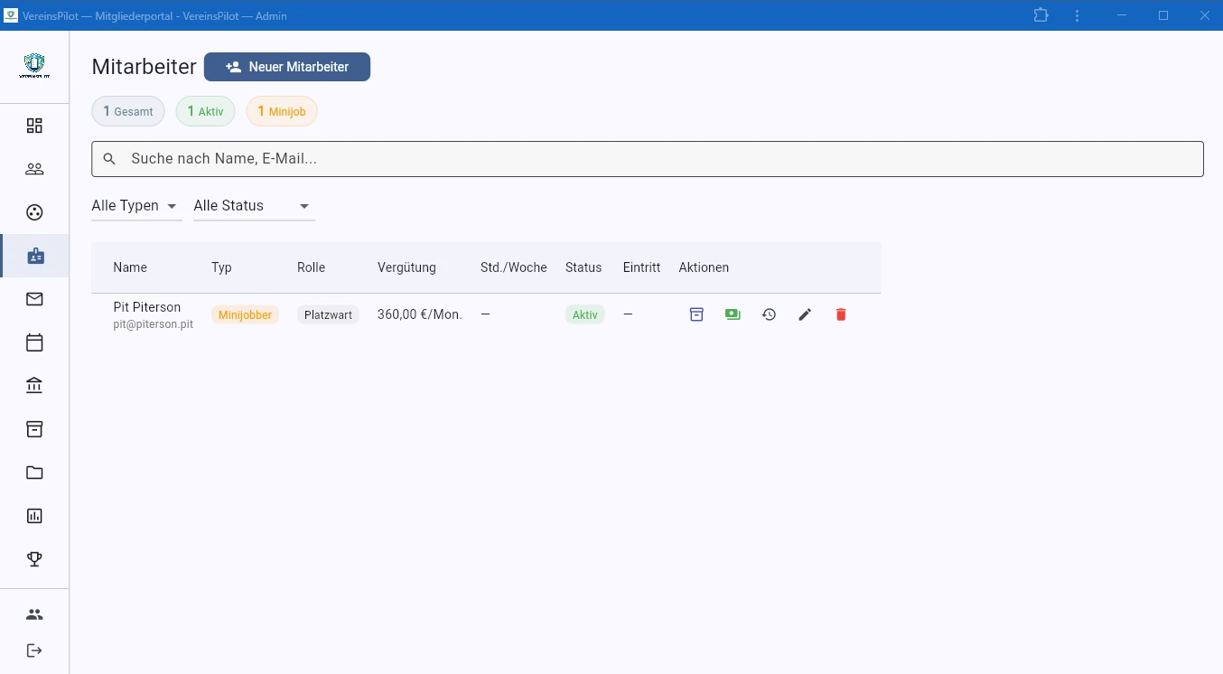
Task: Expand the Alle Status dropdown
Action: (x=253, y=206)
